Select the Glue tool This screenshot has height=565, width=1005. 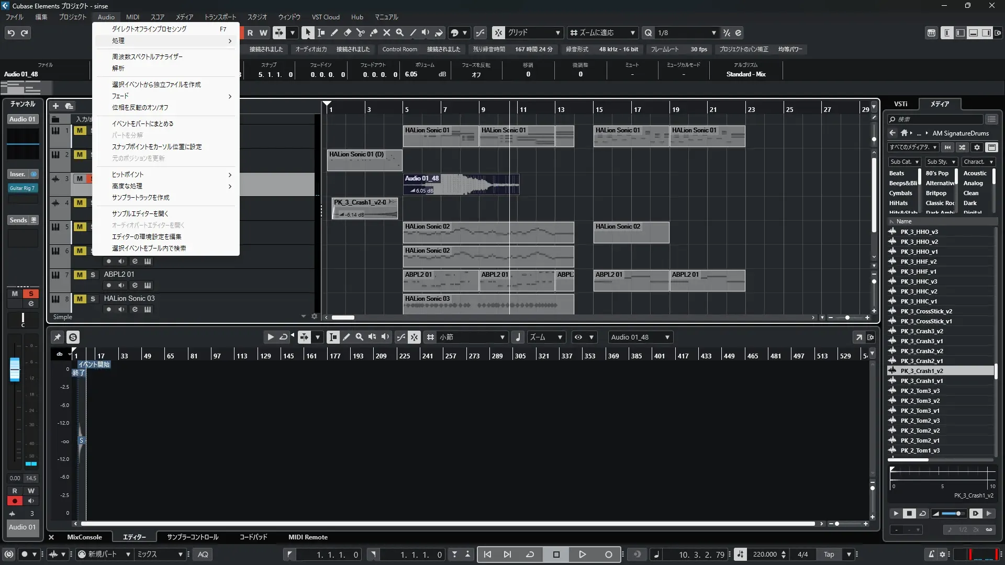pos(373,32)
